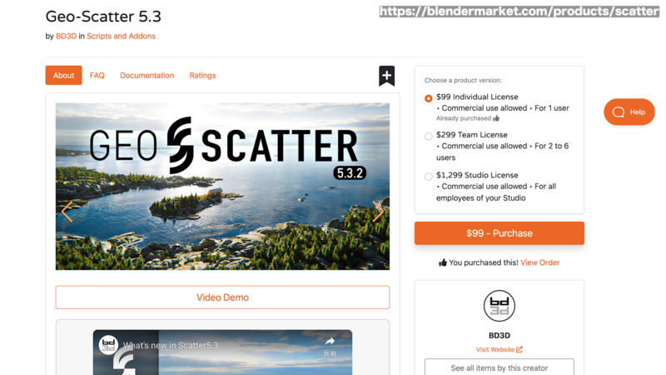
Task: Go to the Ratings tab
Action: [x=202, y=75]
